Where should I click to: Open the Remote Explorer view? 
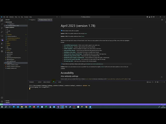[2, 36]
